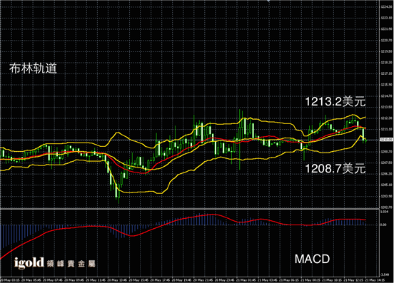Click the 1224.30 price scale label
Viewport: 394px width, 283px height.
coord(386,7)
